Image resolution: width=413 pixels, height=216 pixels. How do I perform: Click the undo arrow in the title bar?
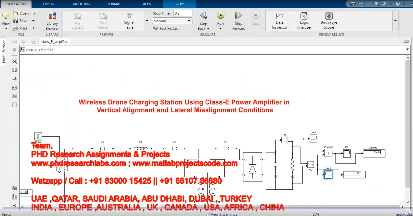click(x=361, y=4)
